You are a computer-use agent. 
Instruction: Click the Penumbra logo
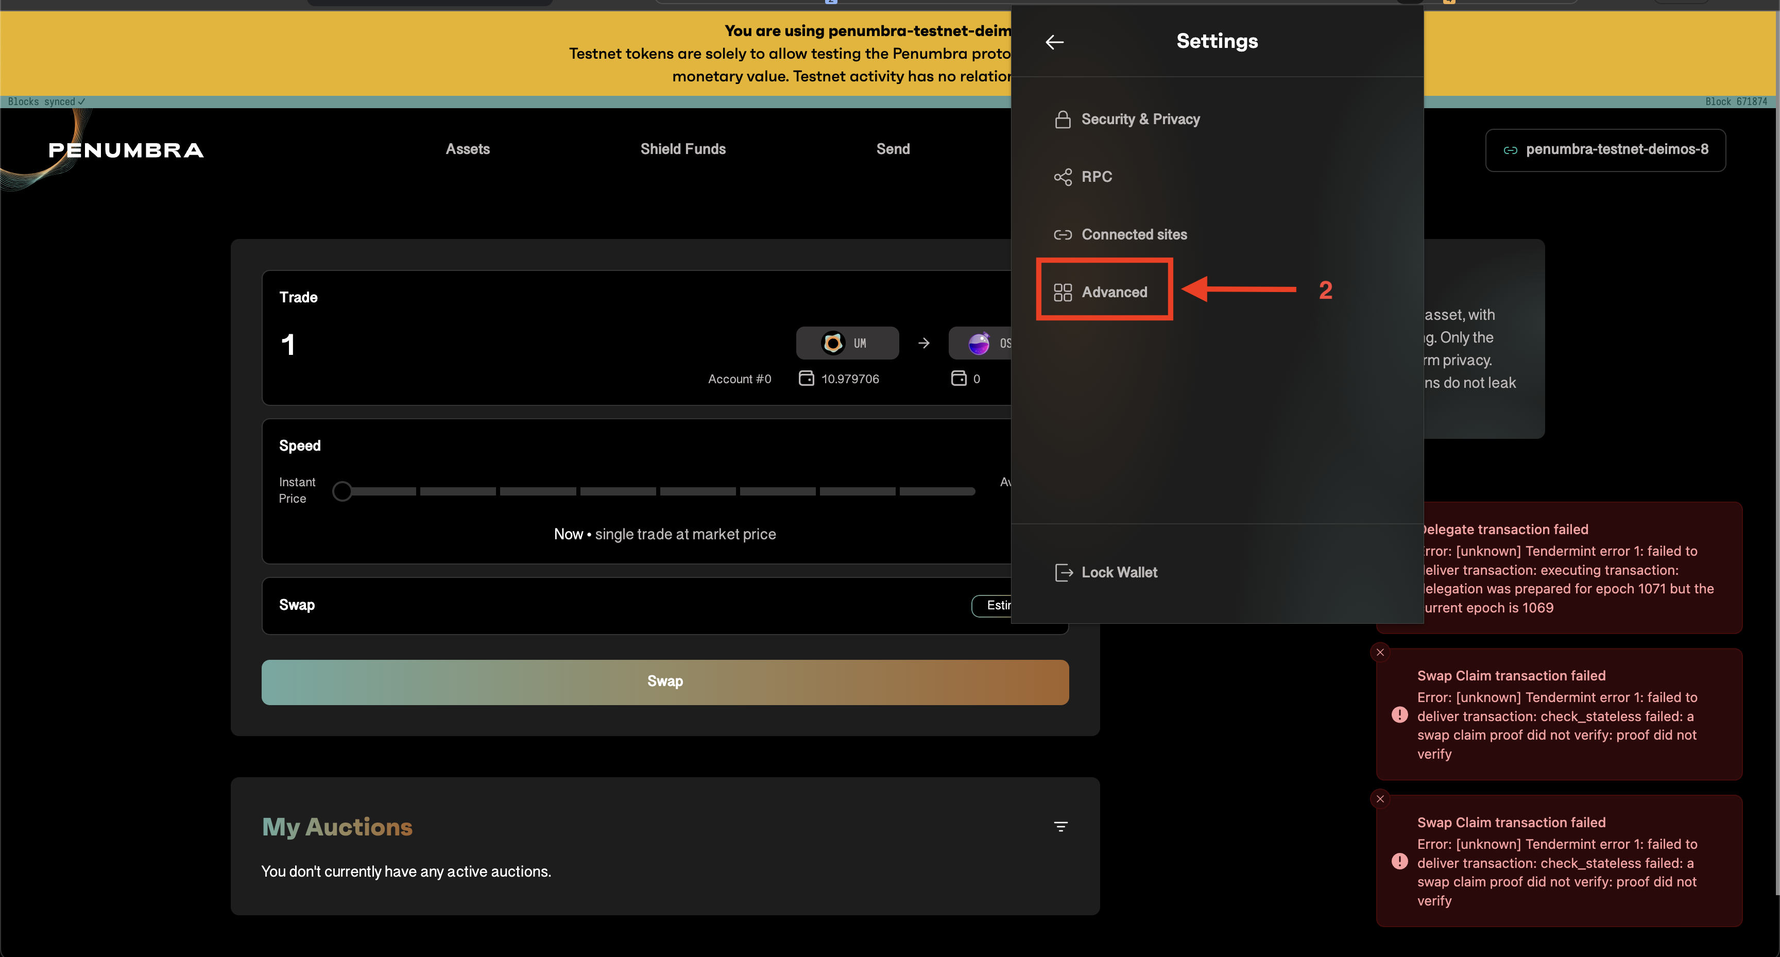pos(126,150)
